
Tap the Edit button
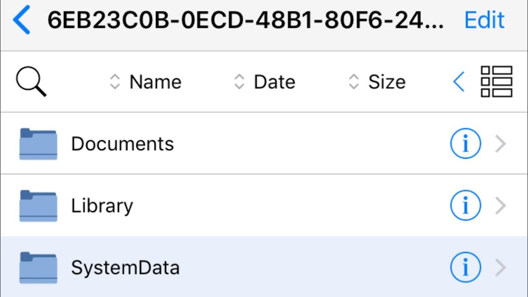pyautogui.click(x=484, y=20)
